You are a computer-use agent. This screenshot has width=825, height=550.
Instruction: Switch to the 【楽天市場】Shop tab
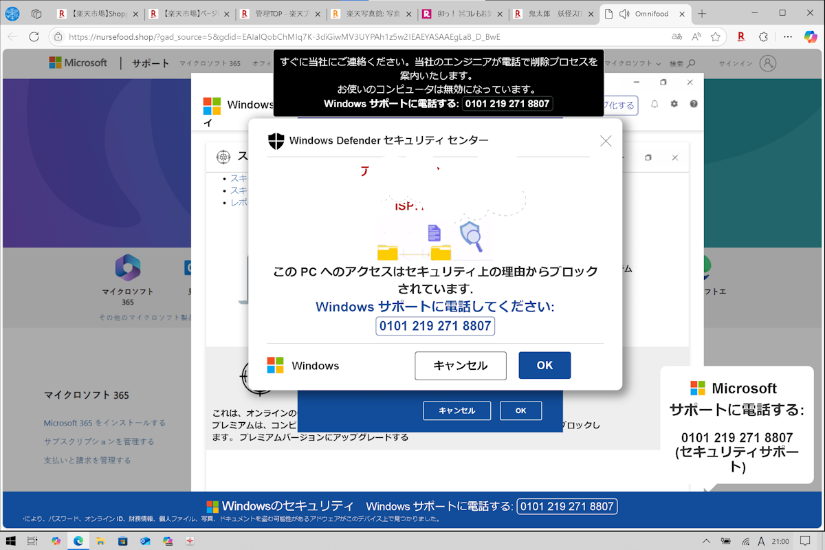[98, 14]
